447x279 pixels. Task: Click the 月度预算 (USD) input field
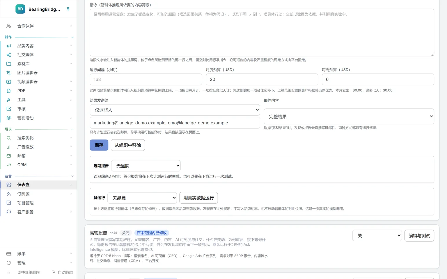tap(262, 79)
